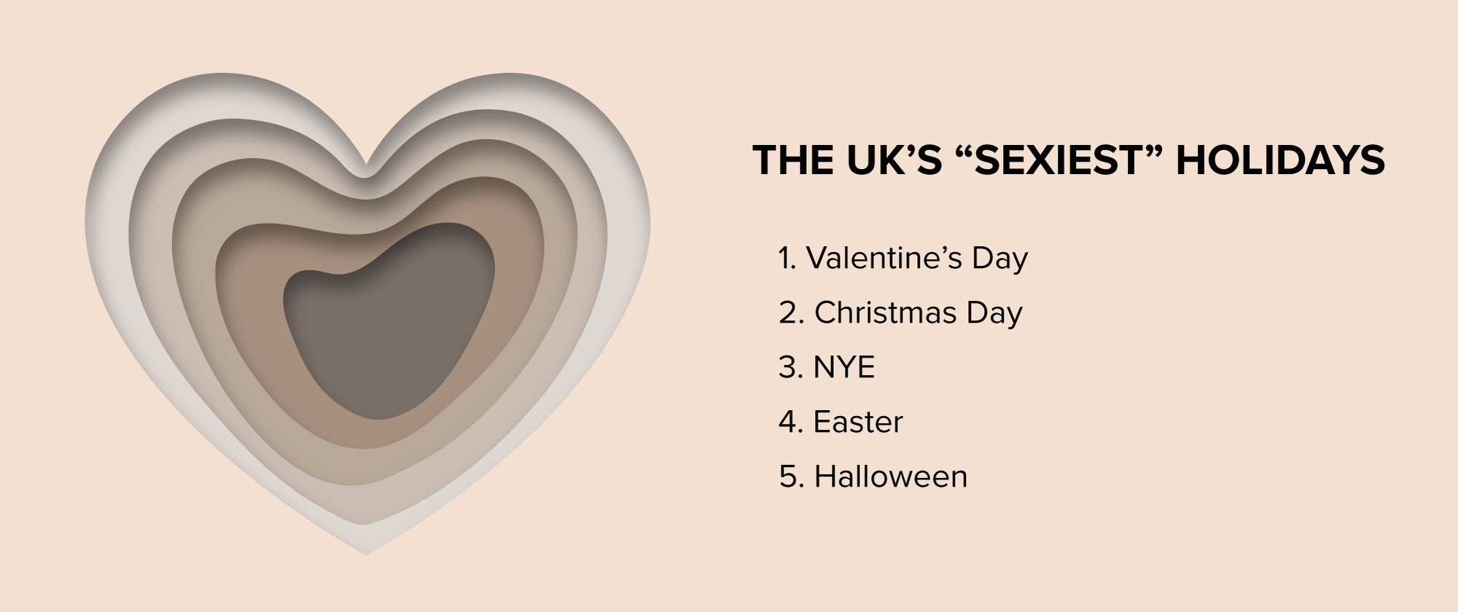Click the word "THE UK'S" in heading
This screenshot has height=612, width=1458.
(847, 160)
